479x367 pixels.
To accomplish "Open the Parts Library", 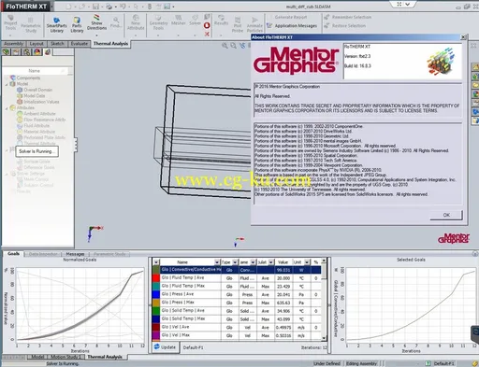I will (77, 25).
